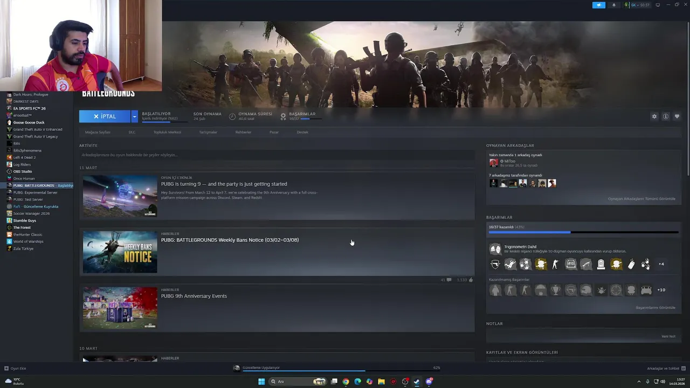Click the 'Yeni Not' button
690x388 pixels.
(668, 336)
